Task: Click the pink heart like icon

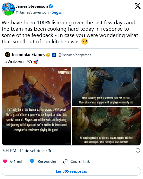Action: pyautogui.click(x=5, y=161)
